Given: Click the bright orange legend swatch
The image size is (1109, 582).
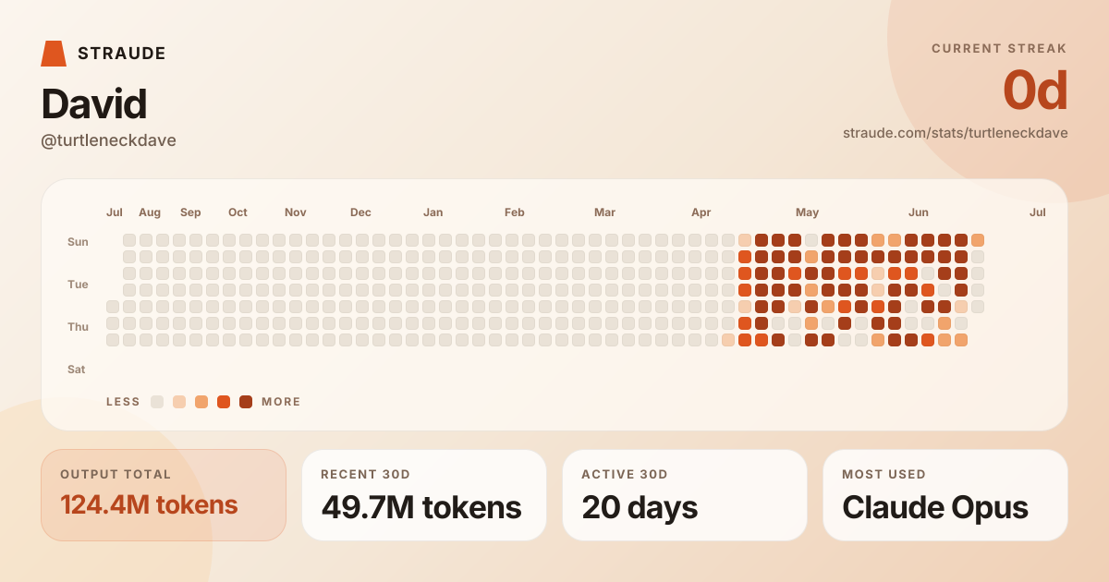Looking at the screenshot, I should coord(224,402).
